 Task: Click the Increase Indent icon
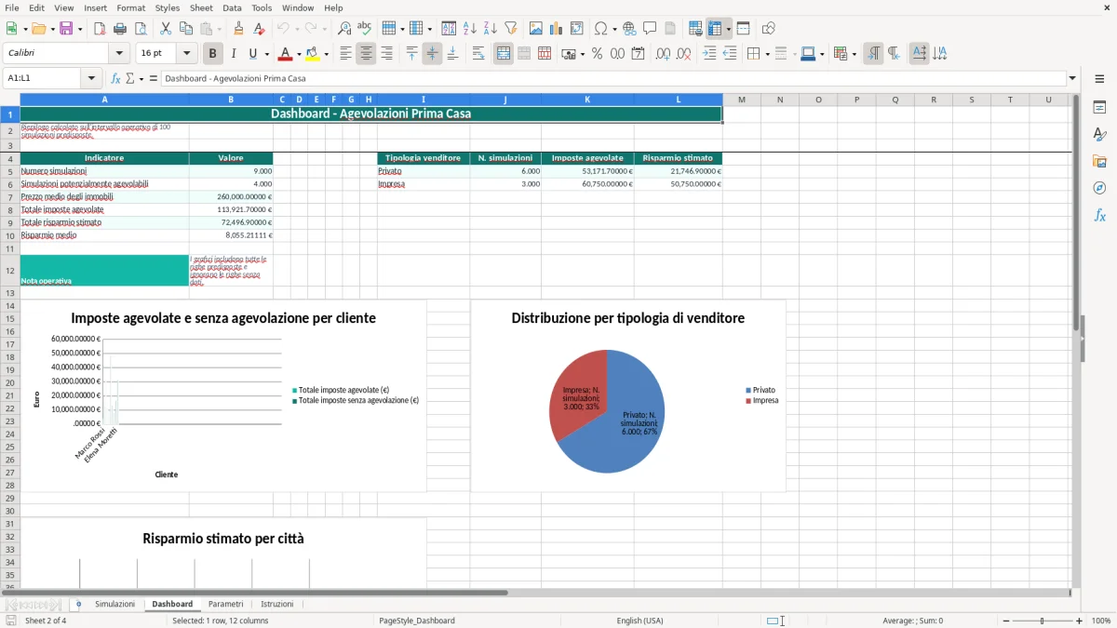point(709,54)
